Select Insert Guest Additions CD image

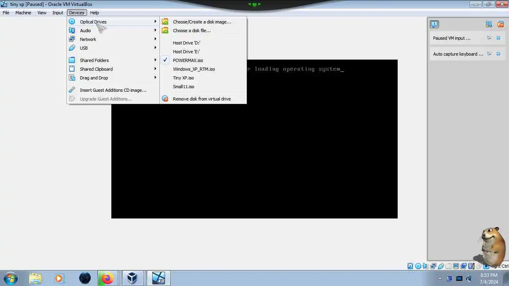pyautogui.click(x=113, y=90)
